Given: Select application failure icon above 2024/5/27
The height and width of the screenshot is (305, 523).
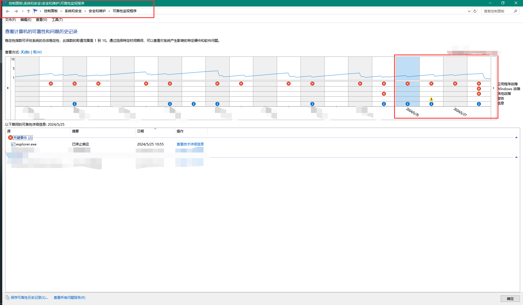Looking at the screenshot, I should pos(455,84).
